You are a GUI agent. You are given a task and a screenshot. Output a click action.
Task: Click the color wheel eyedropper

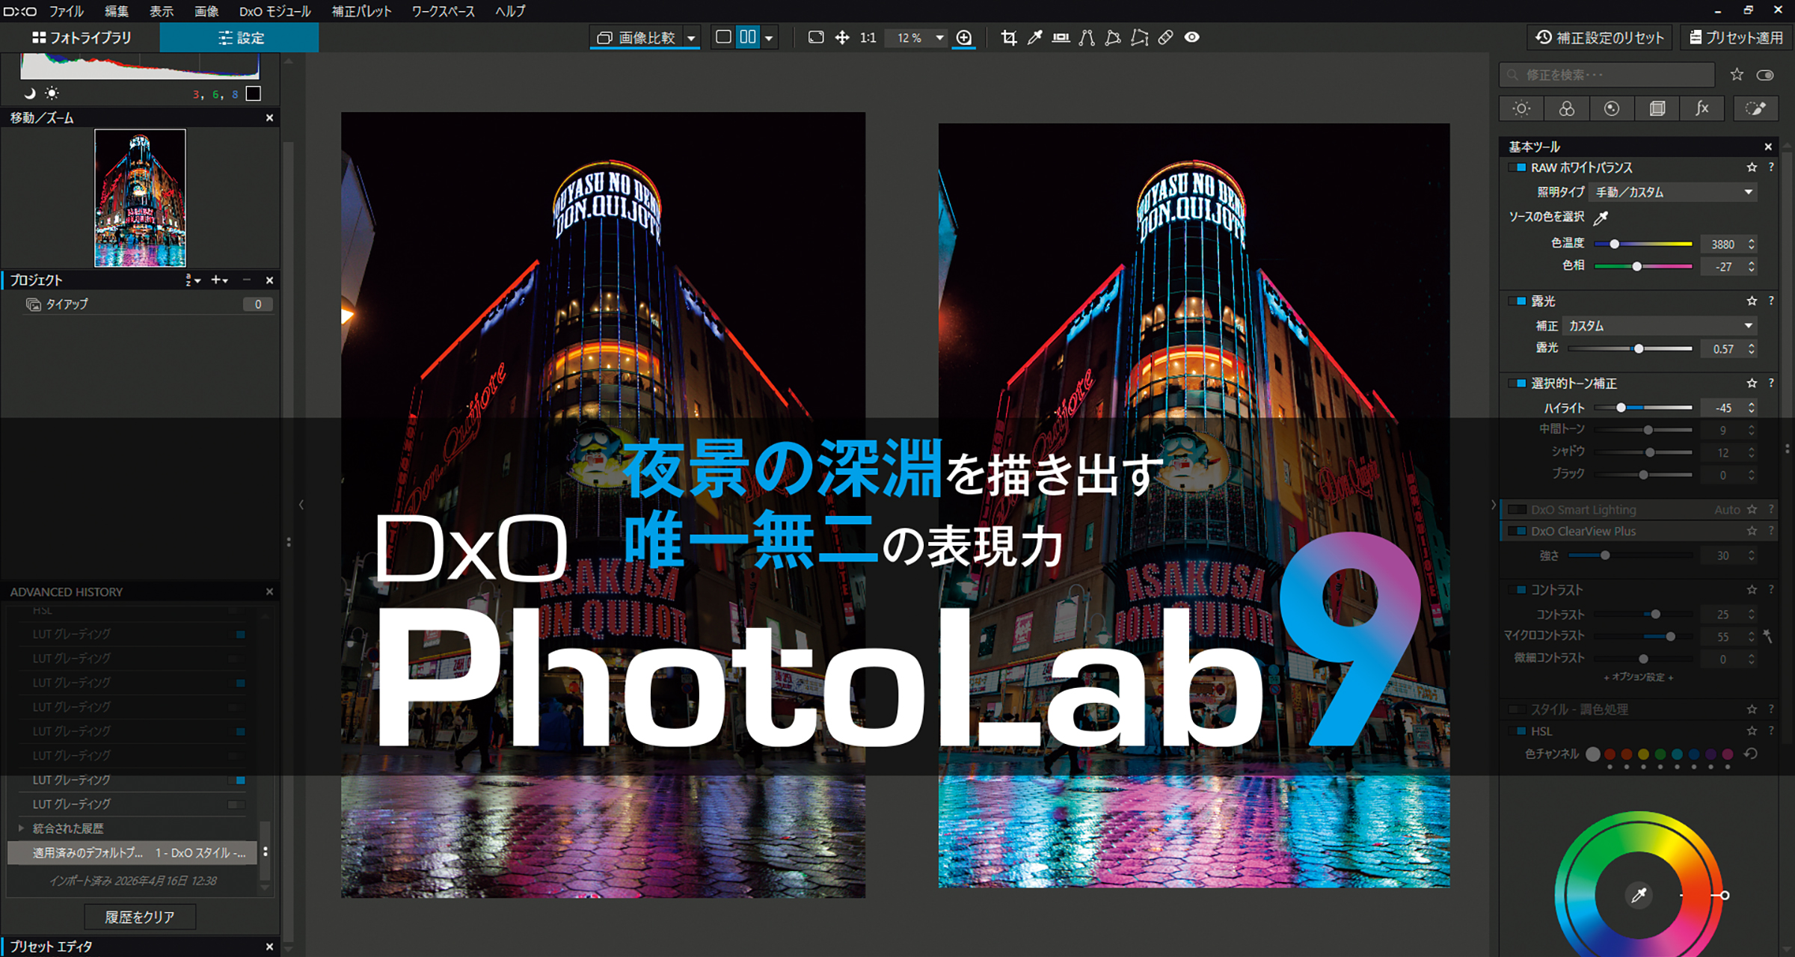[1639, 895]
